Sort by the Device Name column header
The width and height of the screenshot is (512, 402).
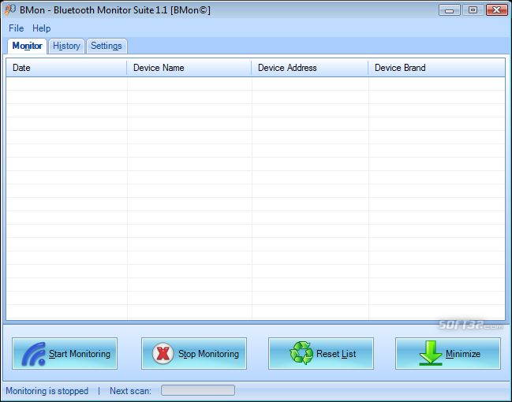[189, 68]
